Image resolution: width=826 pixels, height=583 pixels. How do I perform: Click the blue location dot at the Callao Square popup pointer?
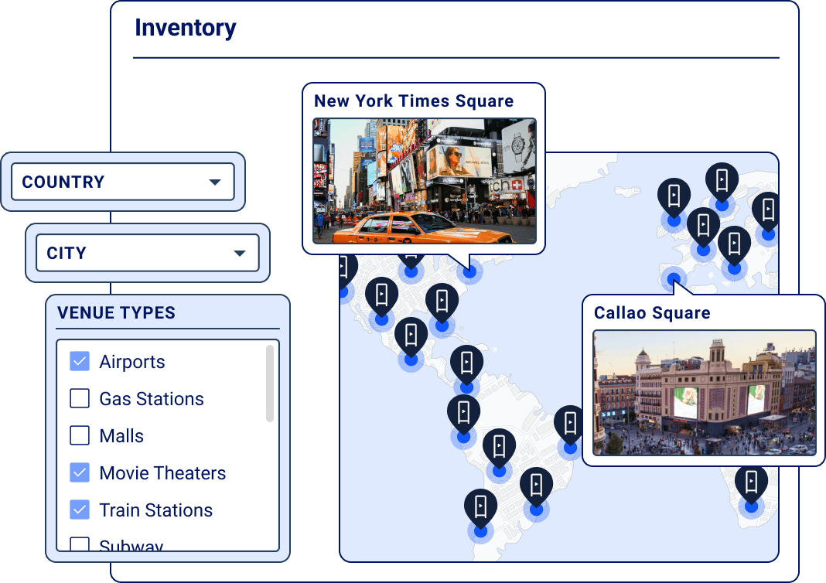click(674, 278)
